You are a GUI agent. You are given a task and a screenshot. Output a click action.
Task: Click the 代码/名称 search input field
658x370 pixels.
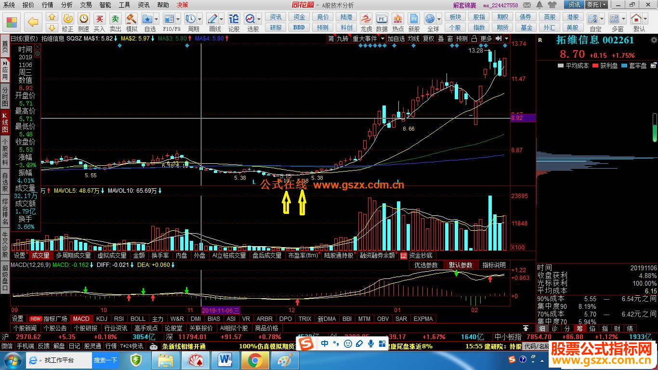(537, 346)
